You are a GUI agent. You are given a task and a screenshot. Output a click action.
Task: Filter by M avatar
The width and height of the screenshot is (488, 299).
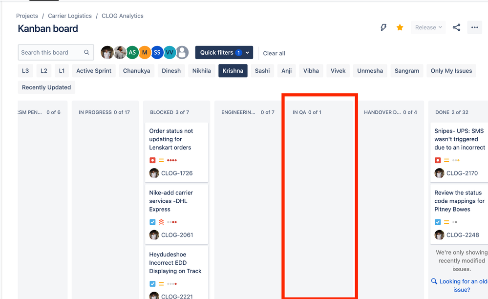145,52
